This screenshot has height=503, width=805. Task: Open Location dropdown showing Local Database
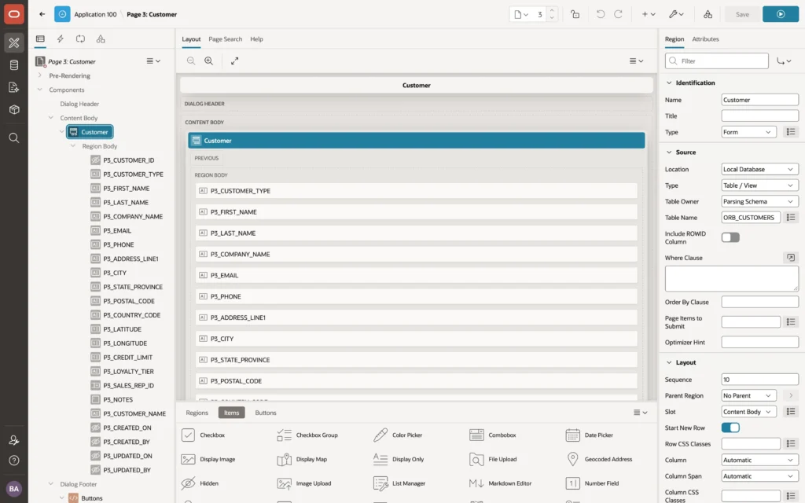click(x=760, y=170)
